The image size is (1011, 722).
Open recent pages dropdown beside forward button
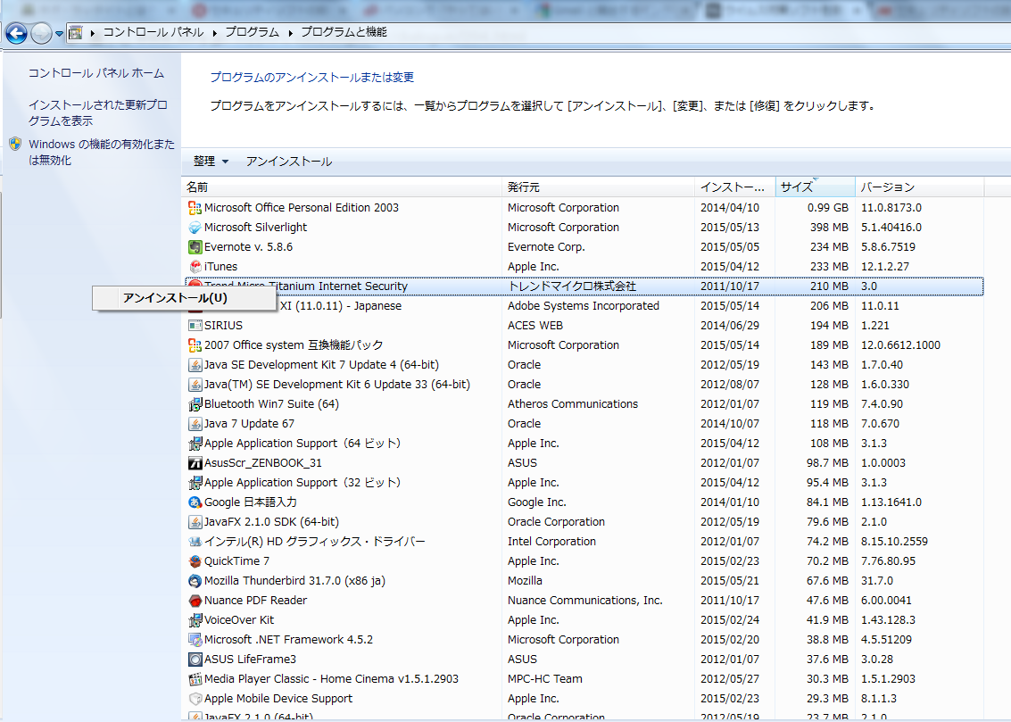tap(59, 34)
